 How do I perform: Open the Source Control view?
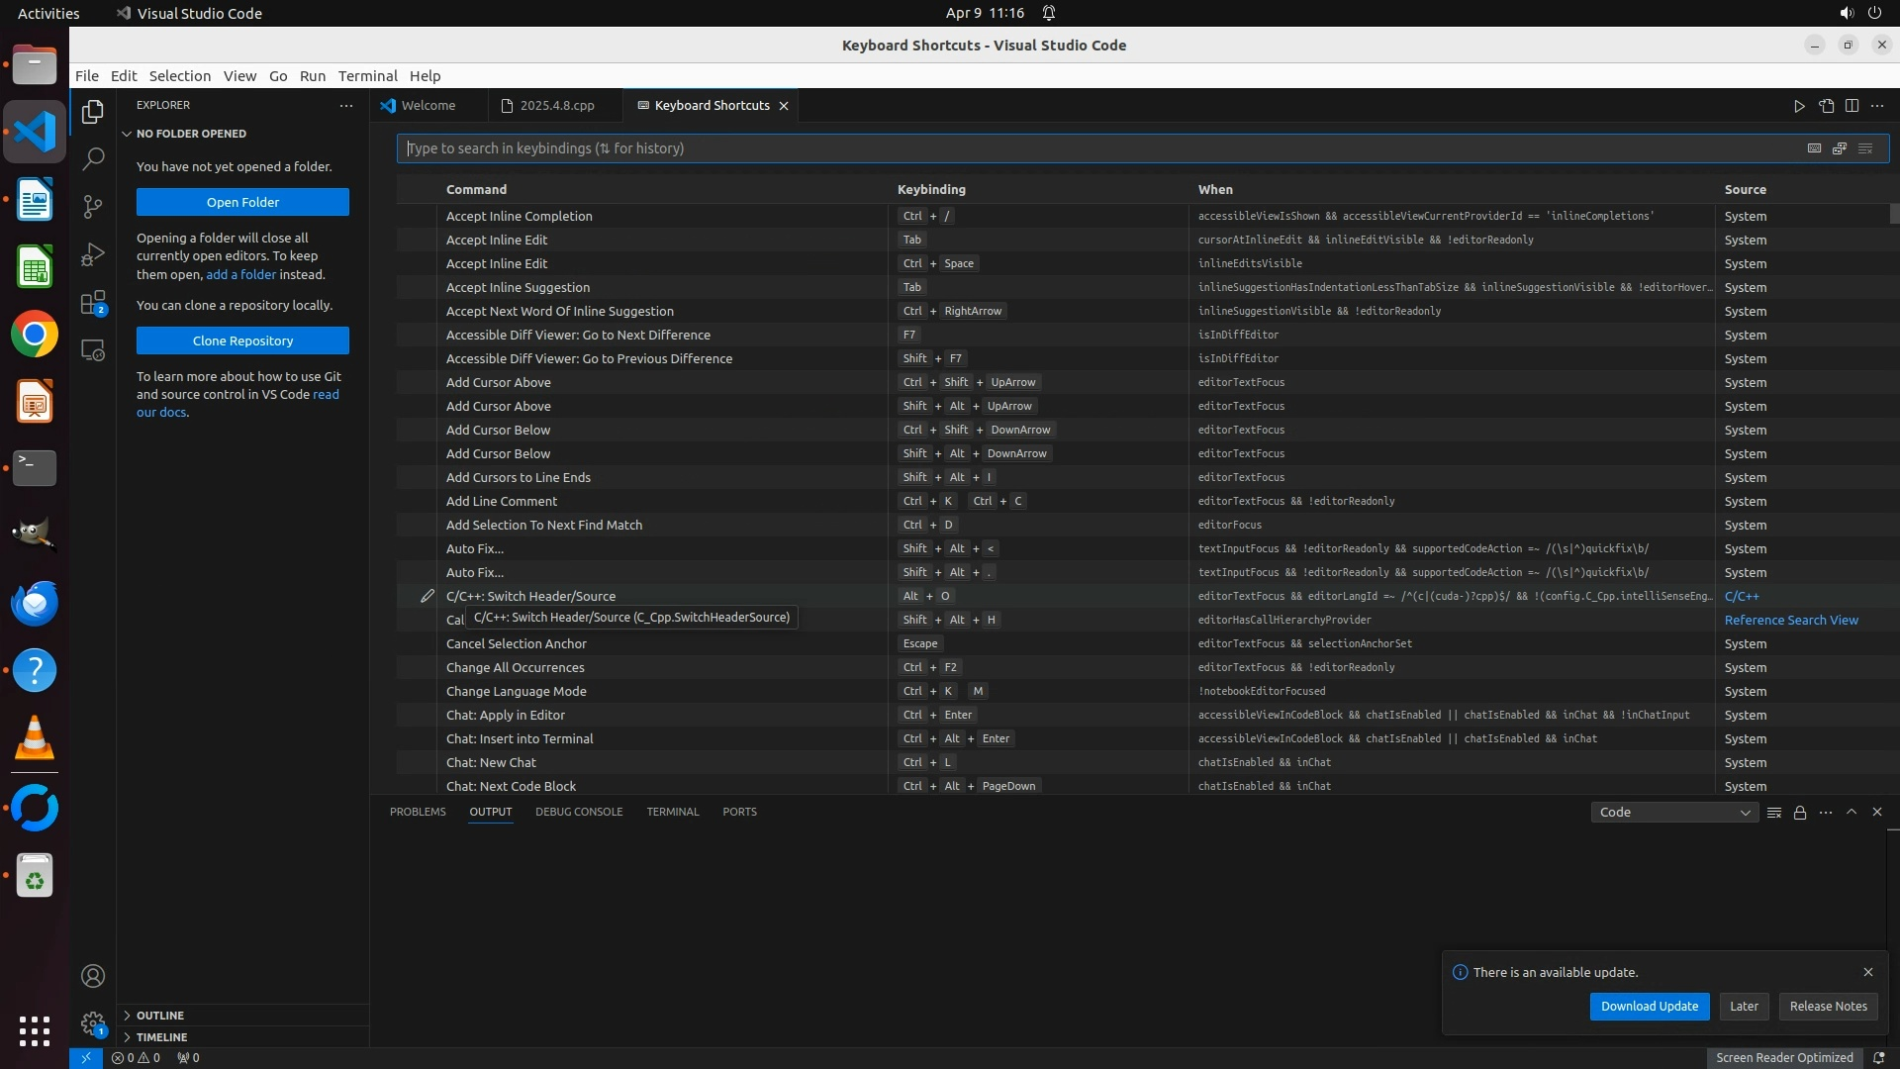[93, 206]
